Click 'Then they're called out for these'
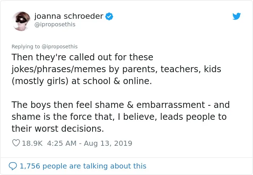This screenshot has height=175, width=253. [x=82, y=57]
